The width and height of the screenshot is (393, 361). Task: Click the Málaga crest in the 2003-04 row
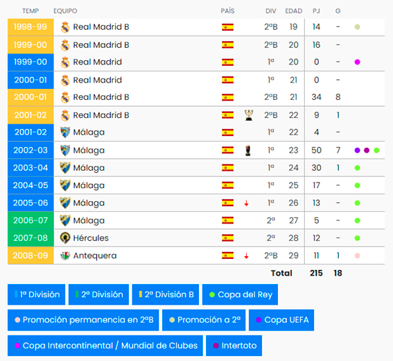pyautogui.click(x=65, y=168)
